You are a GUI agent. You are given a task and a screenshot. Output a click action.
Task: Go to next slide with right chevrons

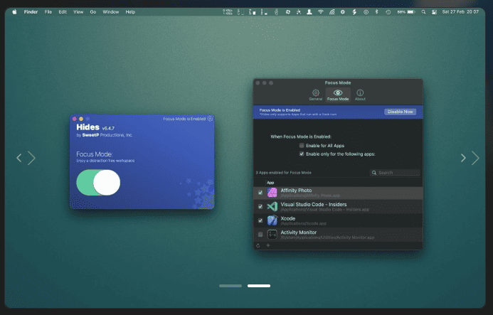(470, 158)
